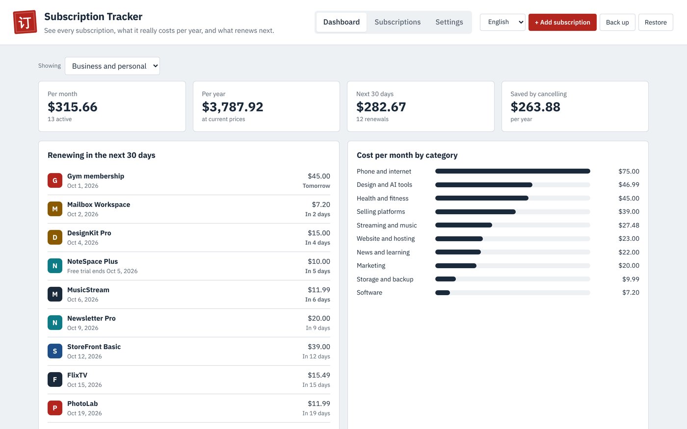687x429 pixels.
Task: Click the MusicStream name text
Action: point(88,290)
